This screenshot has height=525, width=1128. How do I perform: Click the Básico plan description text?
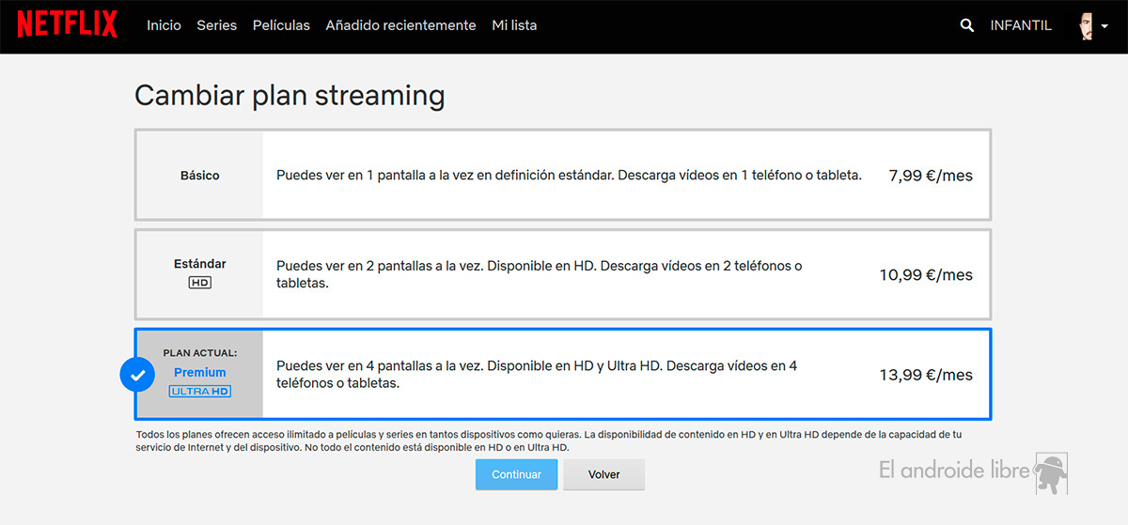[x=569, y=176]
